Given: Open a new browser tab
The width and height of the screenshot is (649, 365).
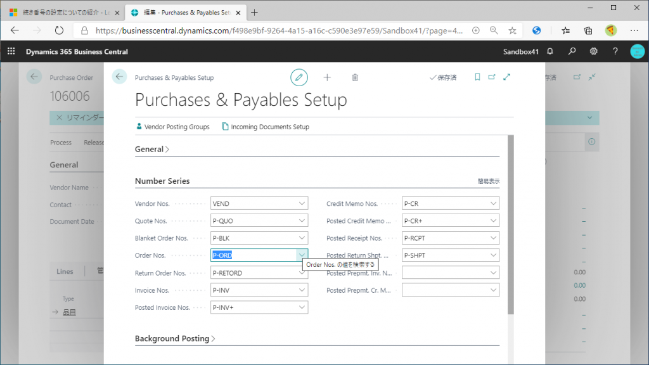Looking at the screenshot, I should [x=254, y=13].
